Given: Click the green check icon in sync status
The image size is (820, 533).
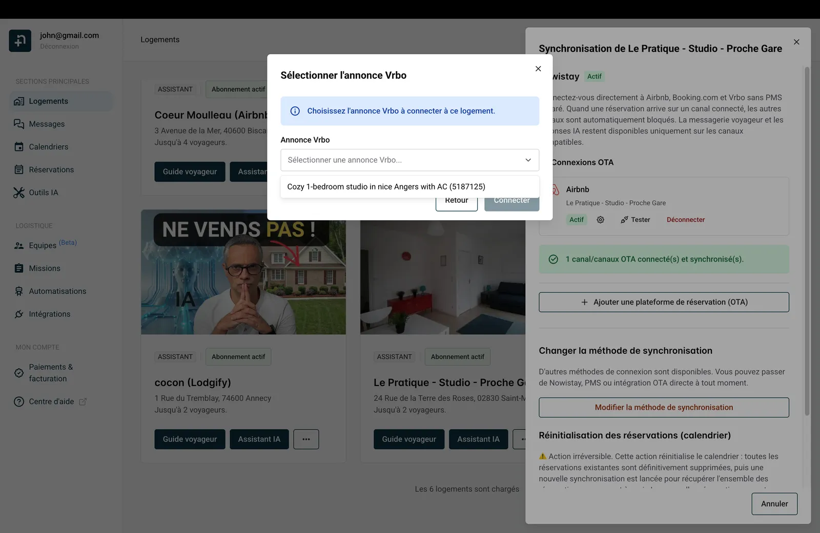Looking at the screenshot, I should (x=553, y=259).
